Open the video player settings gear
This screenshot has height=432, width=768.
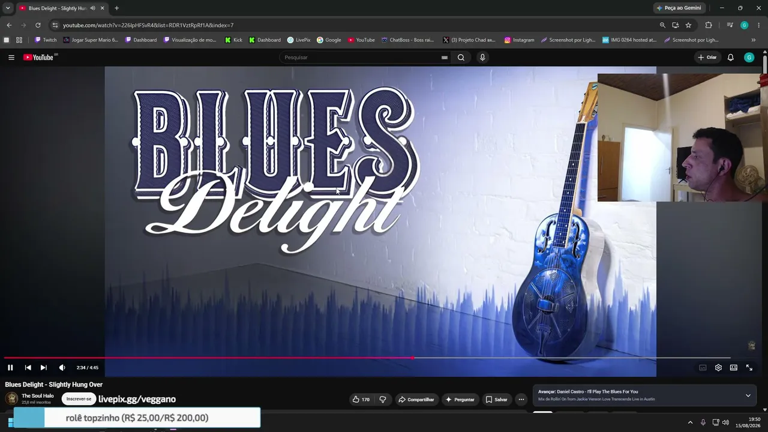718,368
